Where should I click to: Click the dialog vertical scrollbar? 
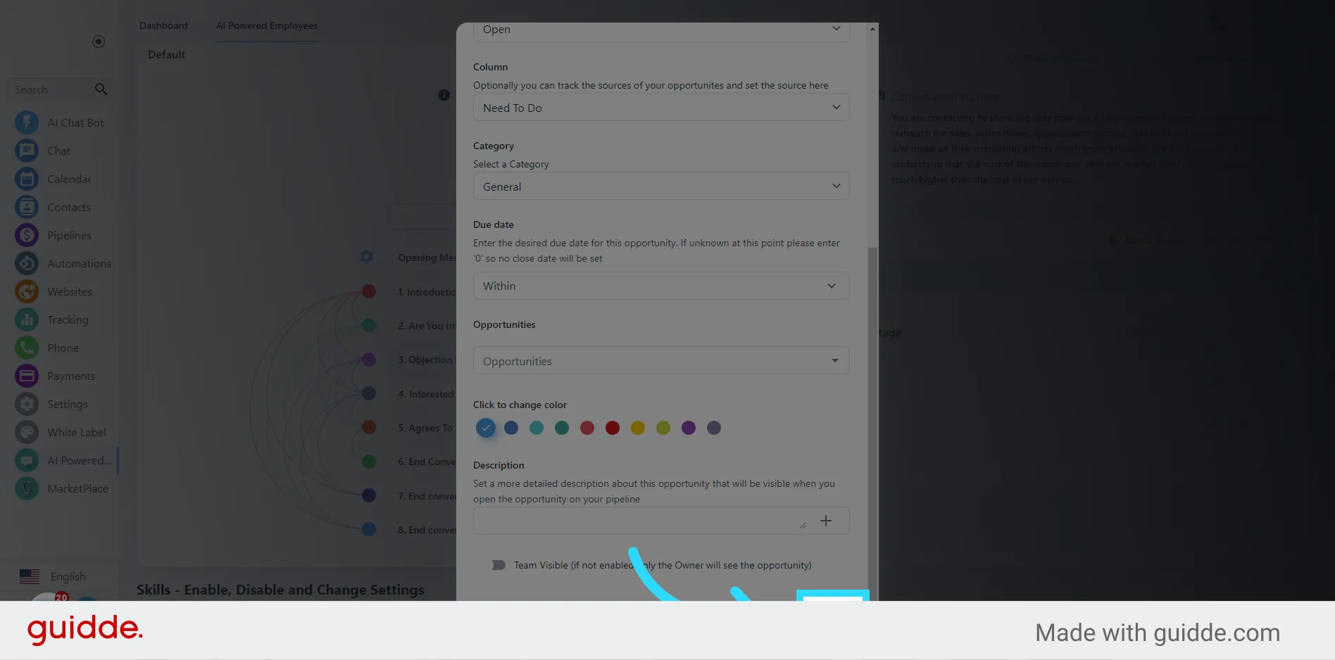click(872, 422)
